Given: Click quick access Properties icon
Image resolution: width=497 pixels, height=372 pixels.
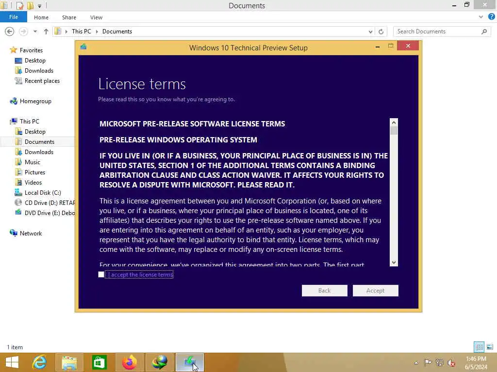Looking at the screenshot, I should pyautogui.click(x=19, y=5).
